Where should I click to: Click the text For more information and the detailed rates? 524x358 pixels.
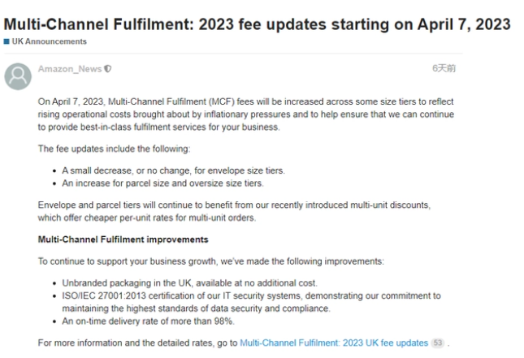point(137,343)
